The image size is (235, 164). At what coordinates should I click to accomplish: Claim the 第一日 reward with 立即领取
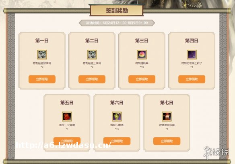(42, 79)
